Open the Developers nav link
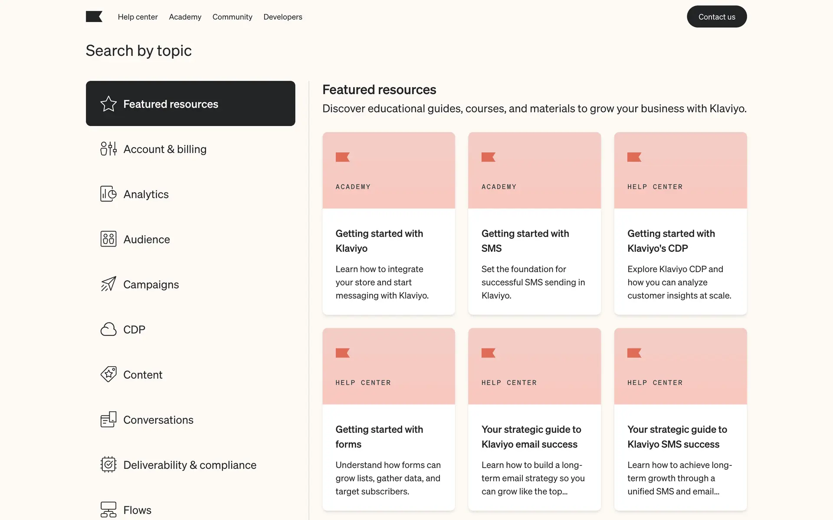This screenshot has height=520, width=833. click(282, 17)
